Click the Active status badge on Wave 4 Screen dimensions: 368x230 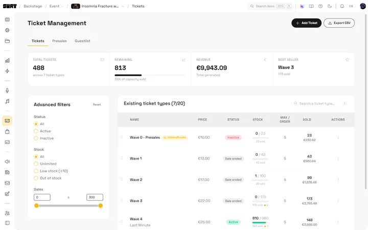coord(233,222)
